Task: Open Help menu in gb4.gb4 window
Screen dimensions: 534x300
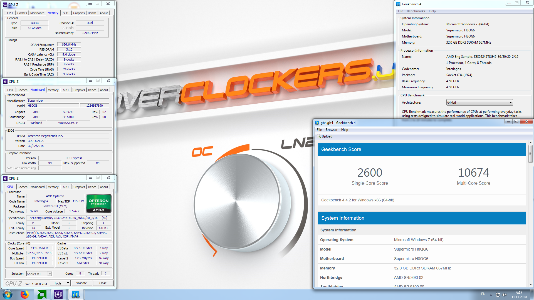Action: click(x=345, y=130)
